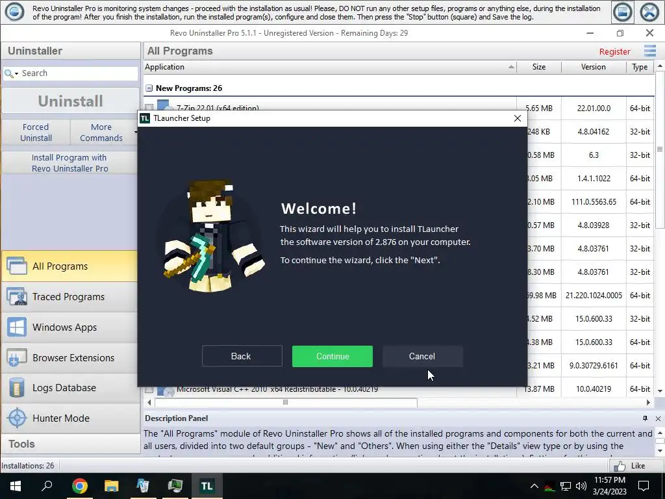
Task: Click into the Search field in Uninstaller panel
Action: tap(79, 73)
